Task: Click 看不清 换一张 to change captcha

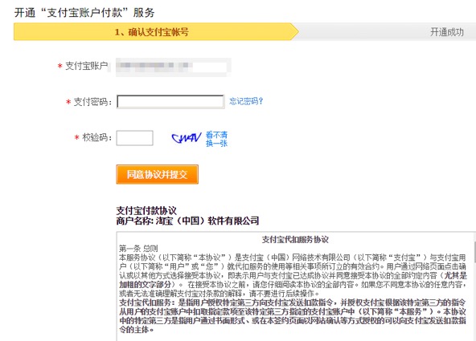Action: [216, 139]
